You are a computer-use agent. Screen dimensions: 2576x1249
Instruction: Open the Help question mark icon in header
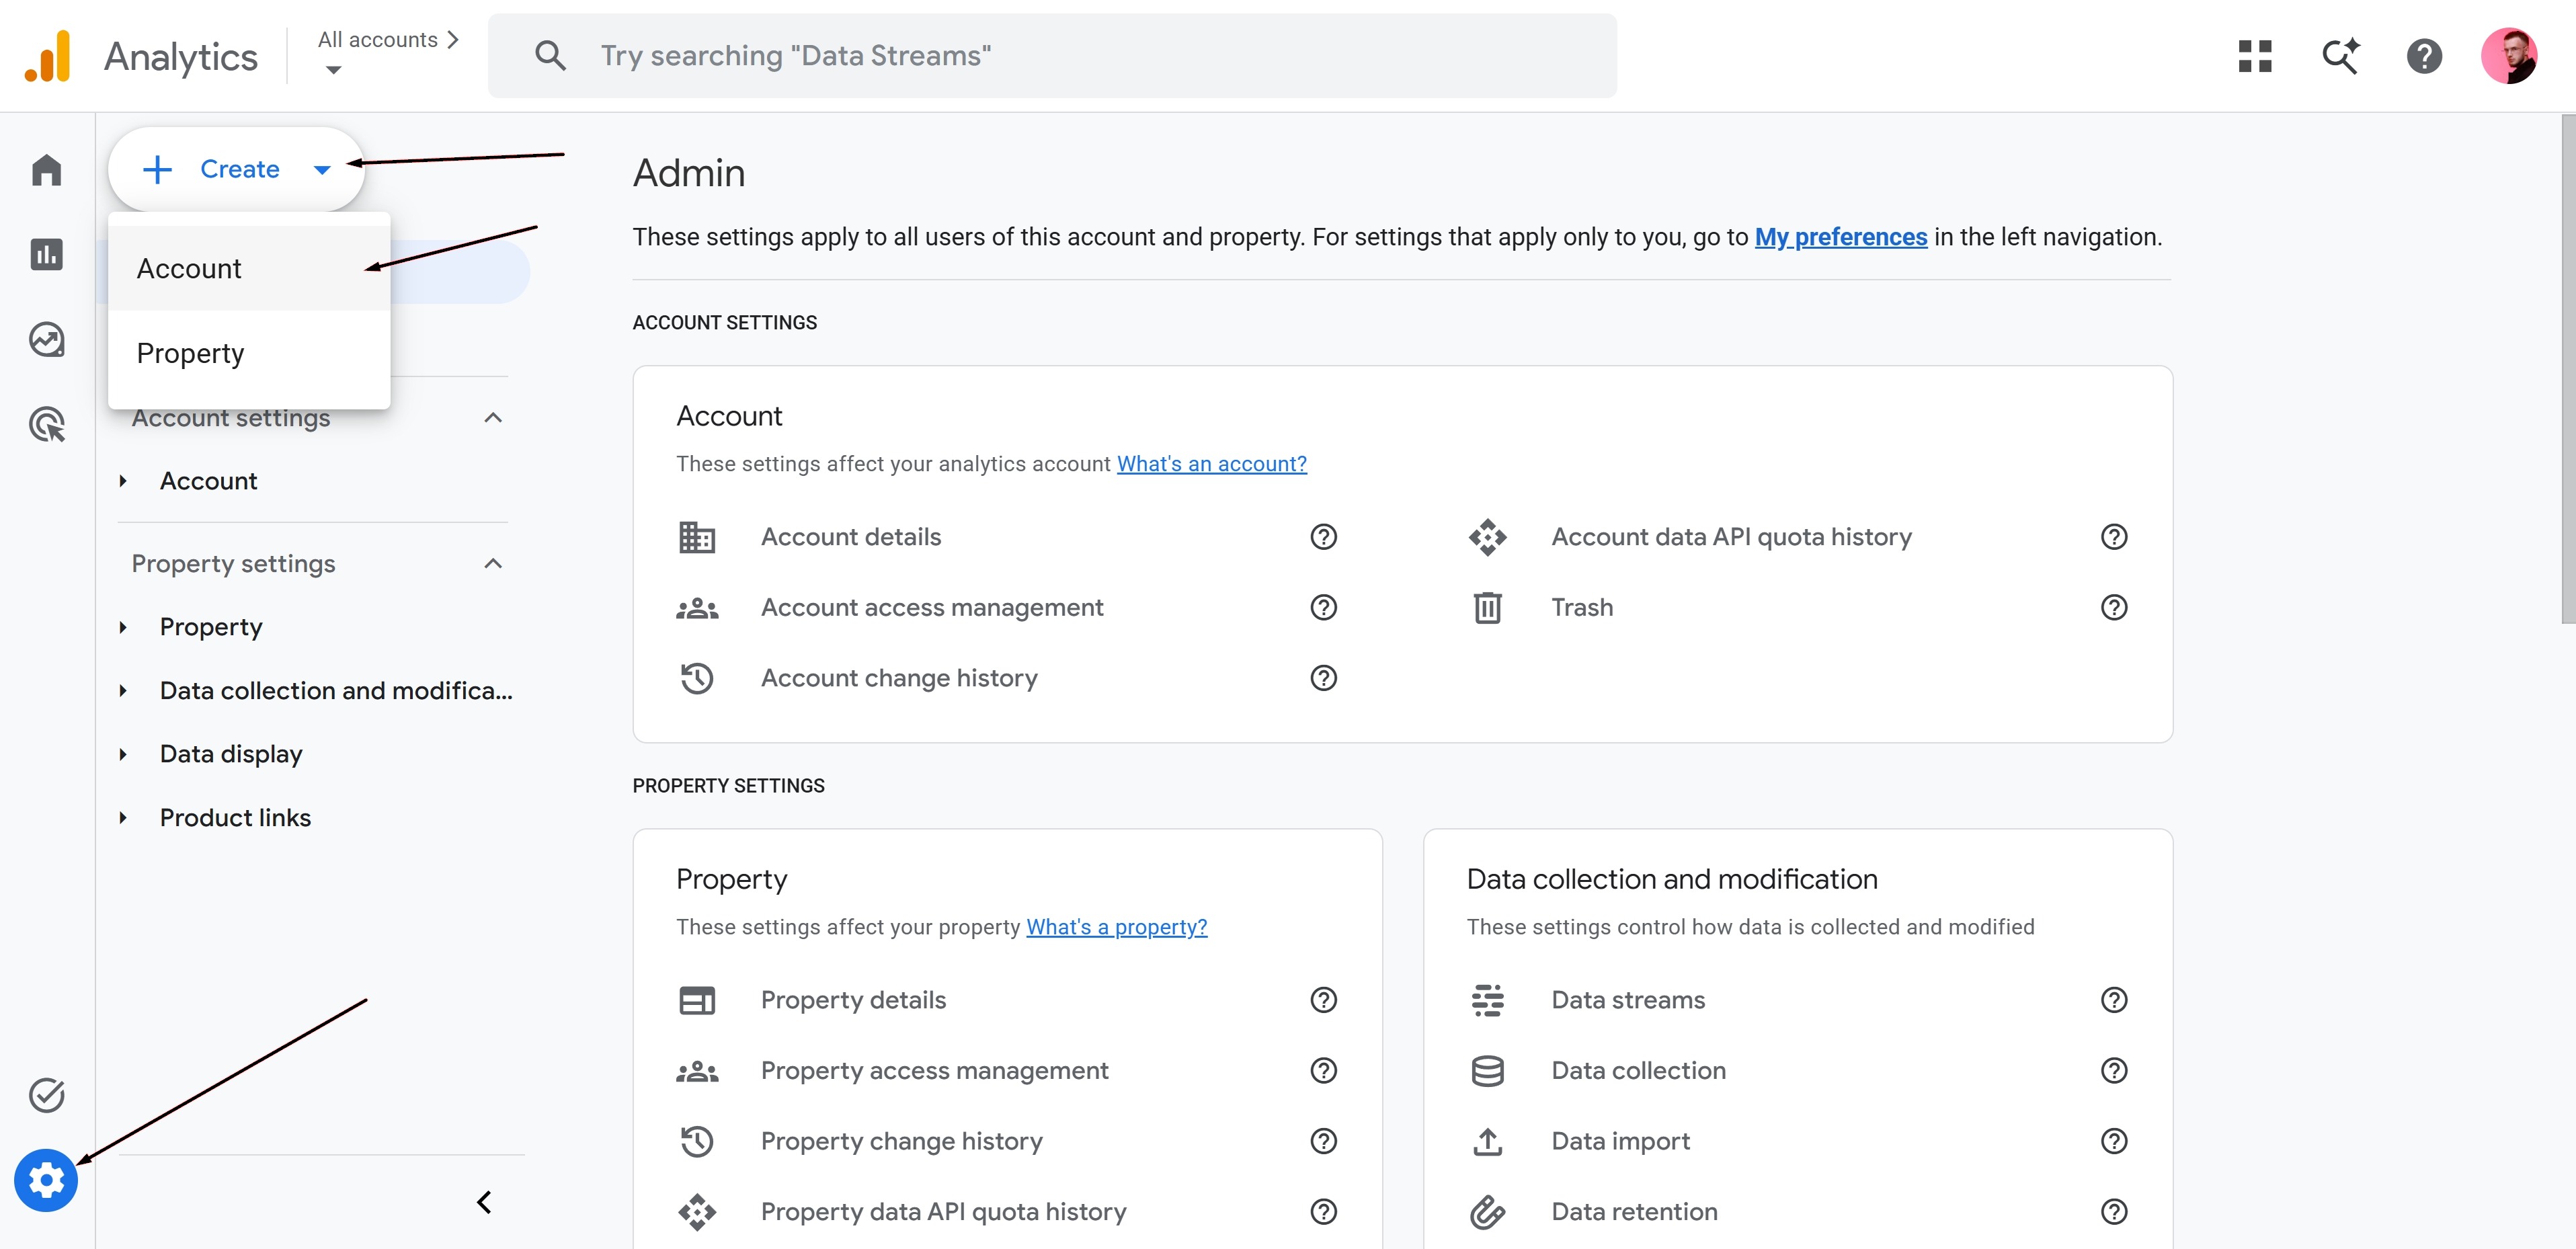[x=2424, y=56]
